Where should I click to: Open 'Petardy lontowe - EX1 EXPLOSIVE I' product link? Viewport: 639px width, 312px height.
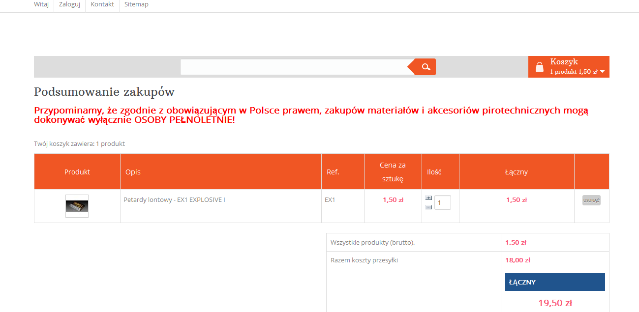tap(174, 200)
